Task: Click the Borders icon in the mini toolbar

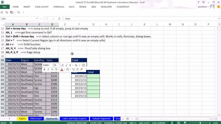Action: 68,69
